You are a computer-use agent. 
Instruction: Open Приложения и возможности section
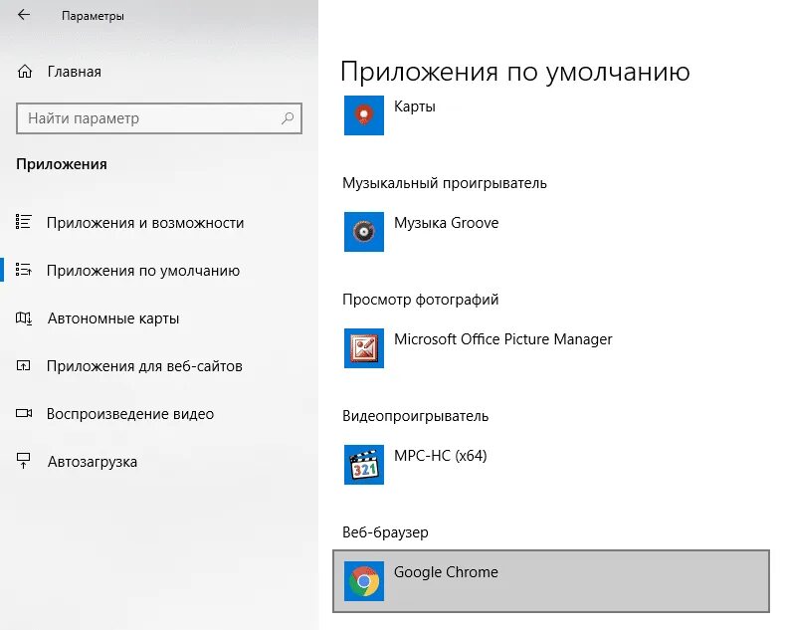145,222
